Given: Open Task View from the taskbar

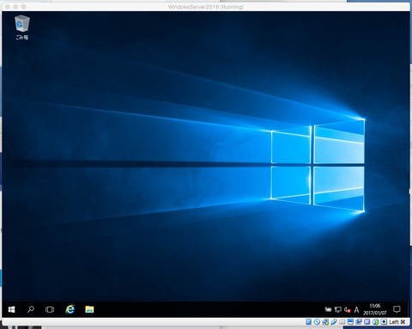Looking at the screenshot, I should tap(50, 309).
